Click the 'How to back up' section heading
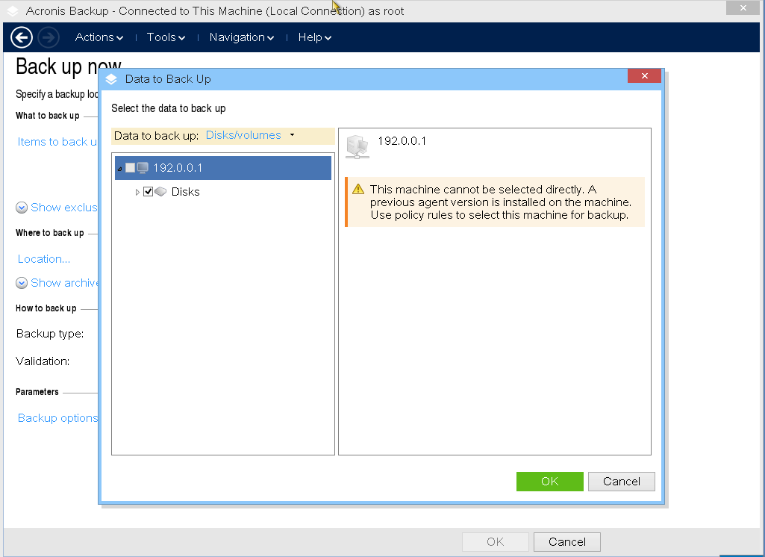The image size is (765, 557). point(46,308)
